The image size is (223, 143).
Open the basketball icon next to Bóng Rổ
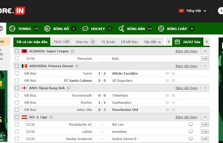(x=47, y=29)
